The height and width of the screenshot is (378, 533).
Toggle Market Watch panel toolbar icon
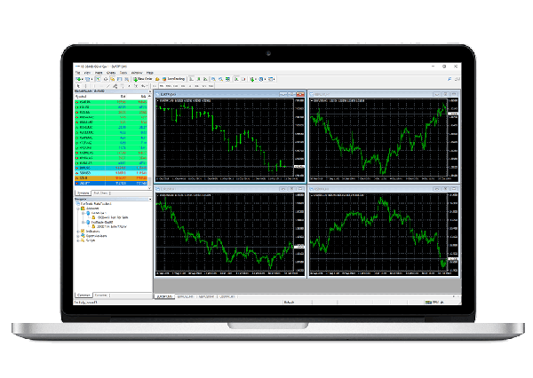(98, 78)
